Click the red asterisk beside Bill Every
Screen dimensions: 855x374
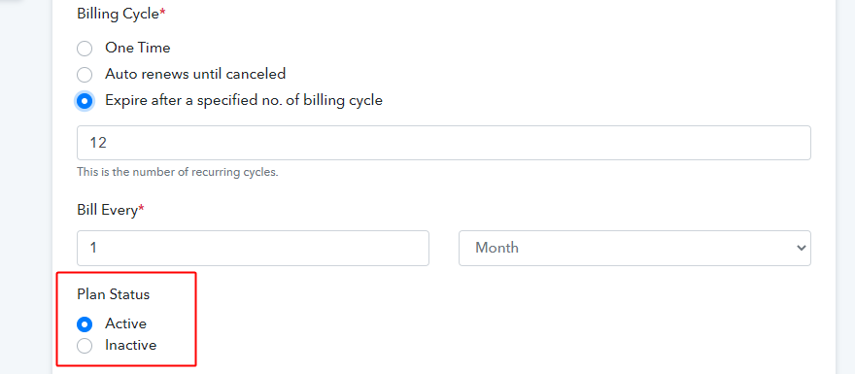pyautogui.click(x=141, y=209)
